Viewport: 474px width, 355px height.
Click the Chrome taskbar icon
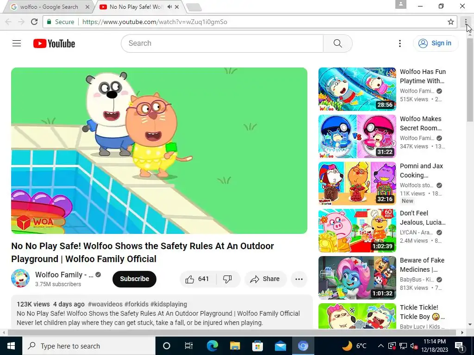303,346
